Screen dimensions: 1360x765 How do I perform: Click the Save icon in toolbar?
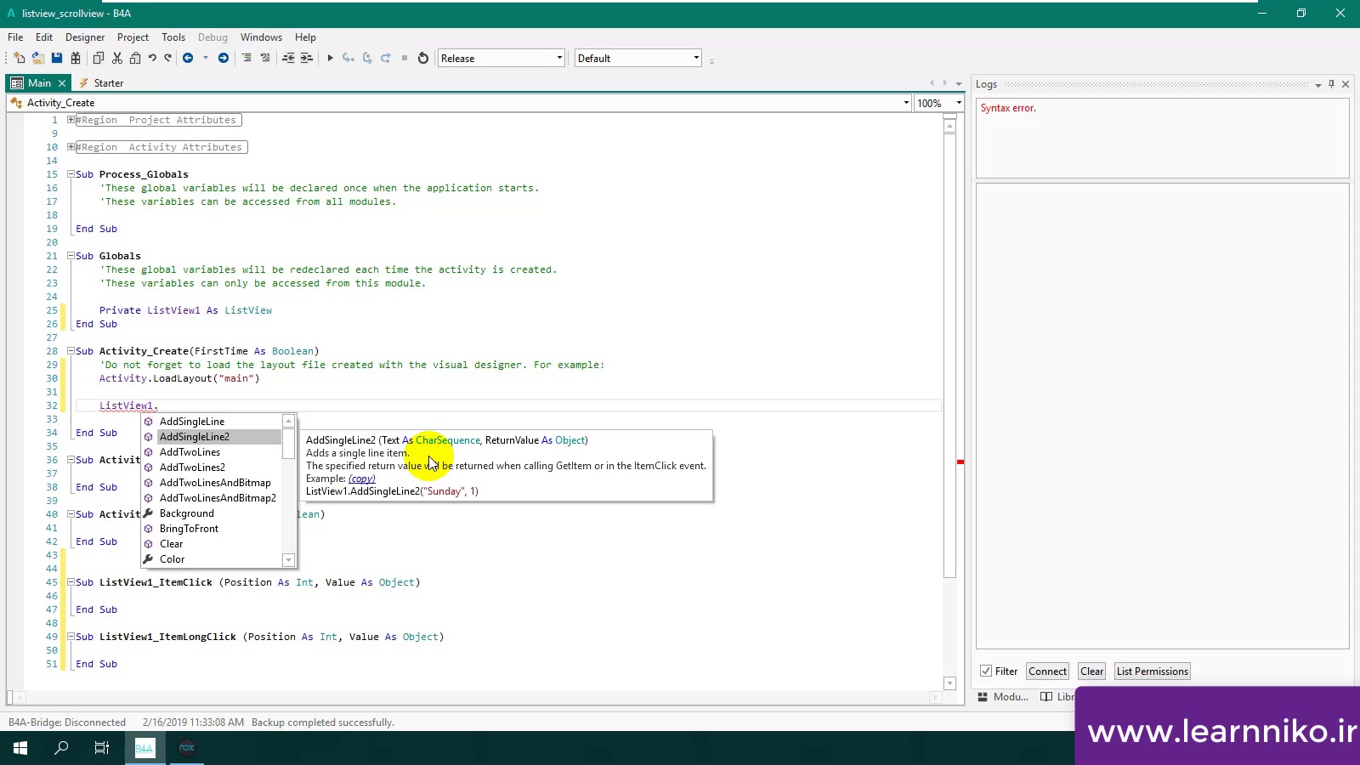(57, 58)
